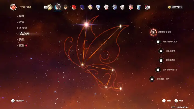This screenshot has height=109, width=194.
Task: Click the 角色选择 character select button
Action: pyautogui.click(x=18, y=101)
